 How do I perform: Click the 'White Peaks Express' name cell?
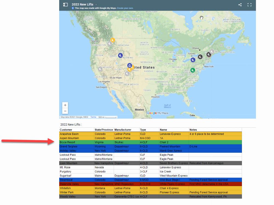[x=174, y=184]
